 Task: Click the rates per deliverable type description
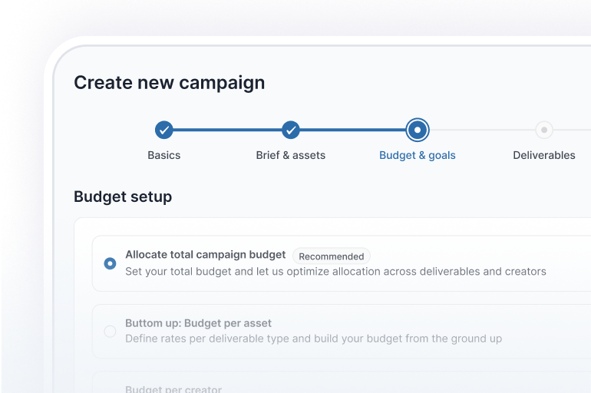pyautogui.click(x=313, y=339)
